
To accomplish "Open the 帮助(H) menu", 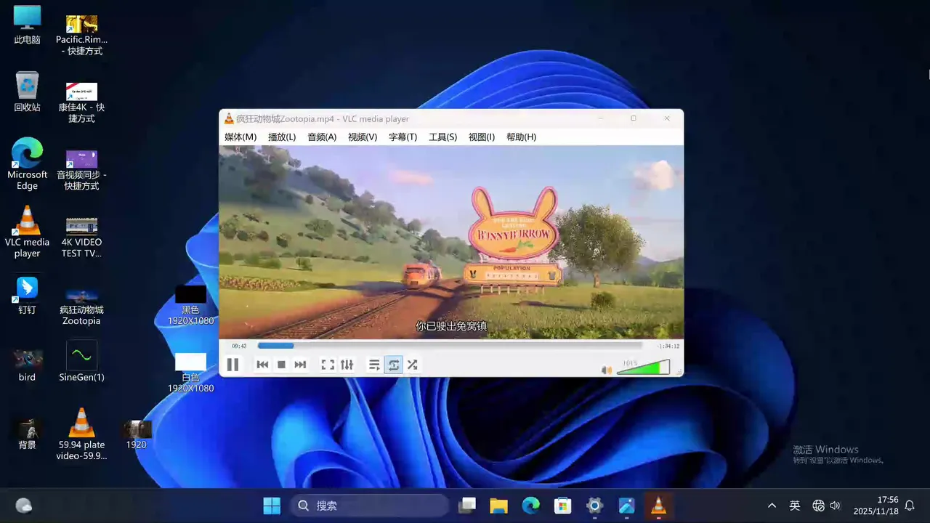I will 521,137.
